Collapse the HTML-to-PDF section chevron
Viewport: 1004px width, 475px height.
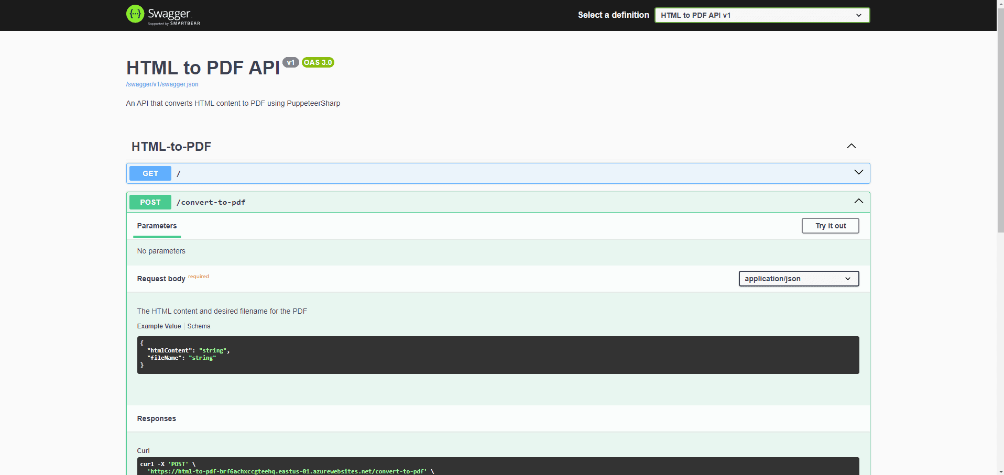(x=852, y=146)
